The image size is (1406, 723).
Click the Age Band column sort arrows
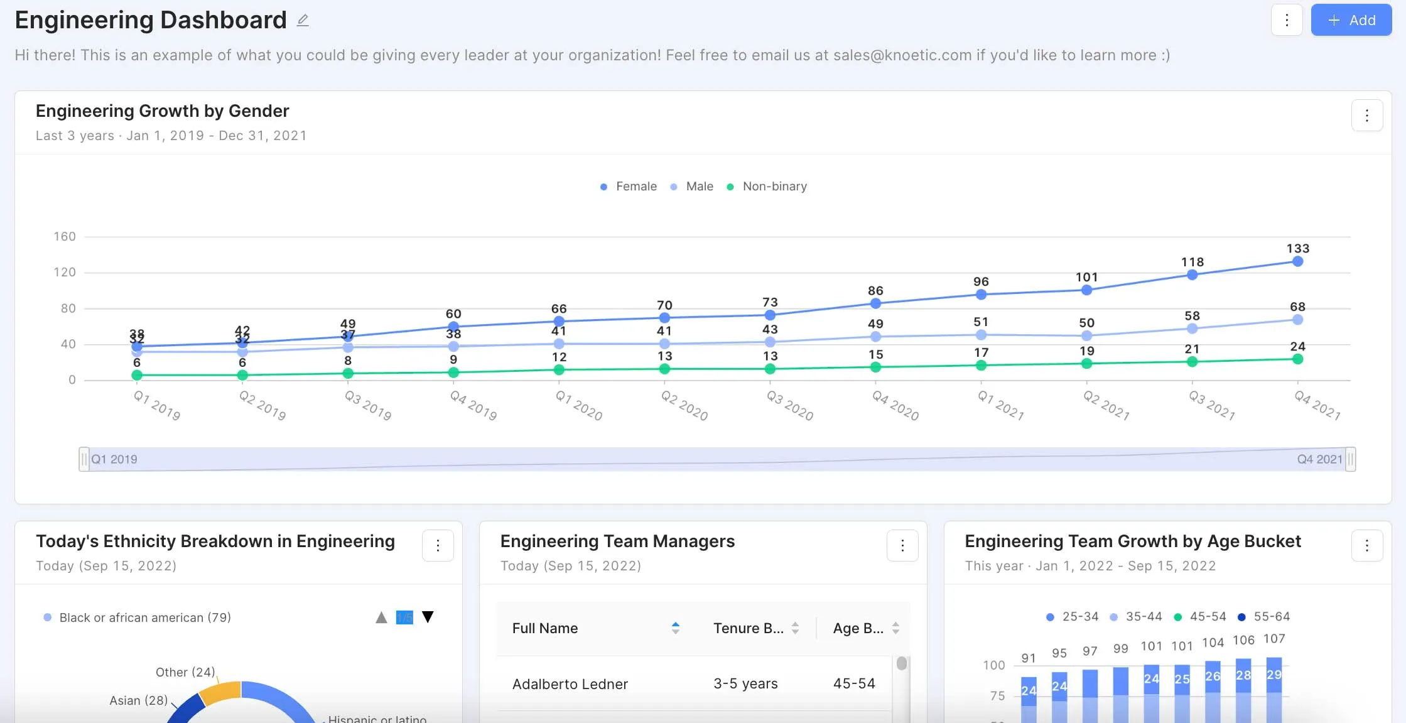895,628
